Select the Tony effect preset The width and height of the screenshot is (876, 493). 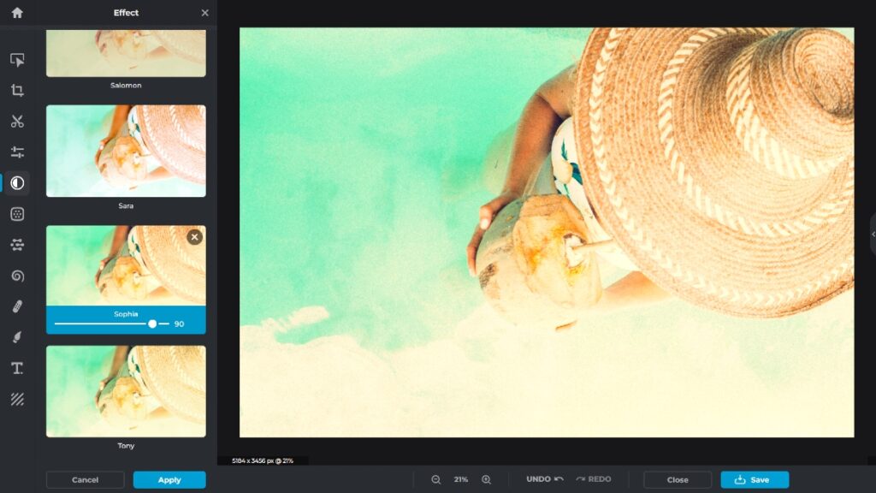tap(126, 391)
